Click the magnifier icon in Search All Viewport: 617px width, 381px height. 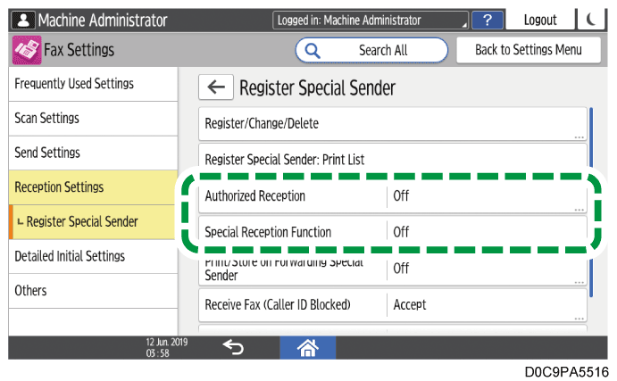(313, 51)
